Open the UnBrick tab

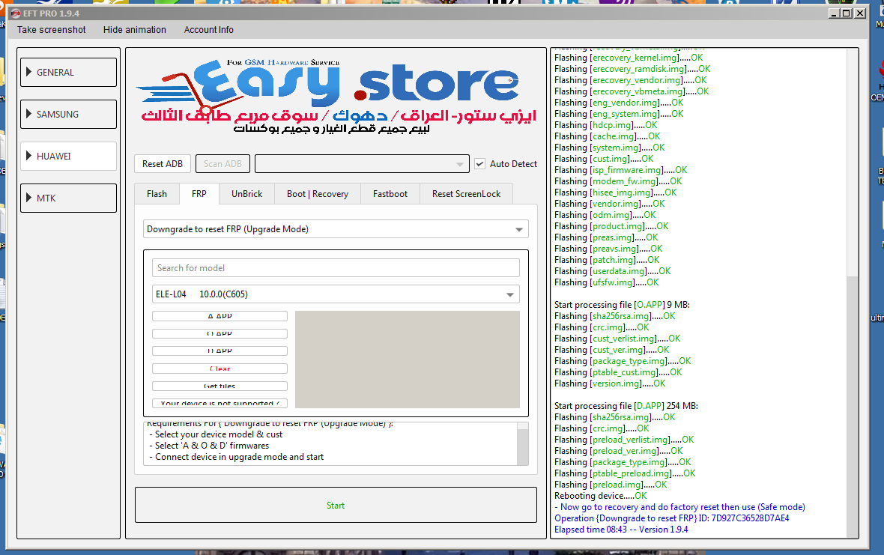247,194
